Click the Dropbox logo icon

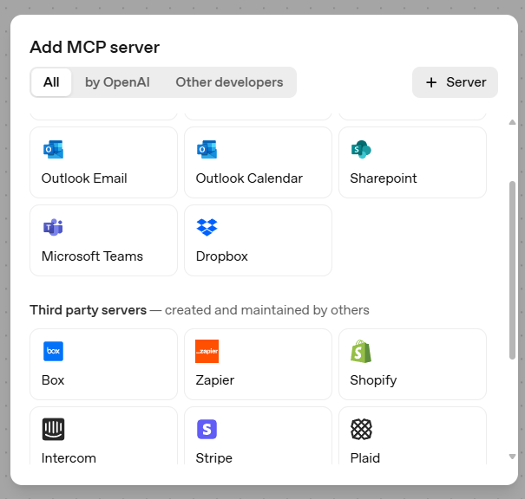pyautogui.click(x=207, y=227)
